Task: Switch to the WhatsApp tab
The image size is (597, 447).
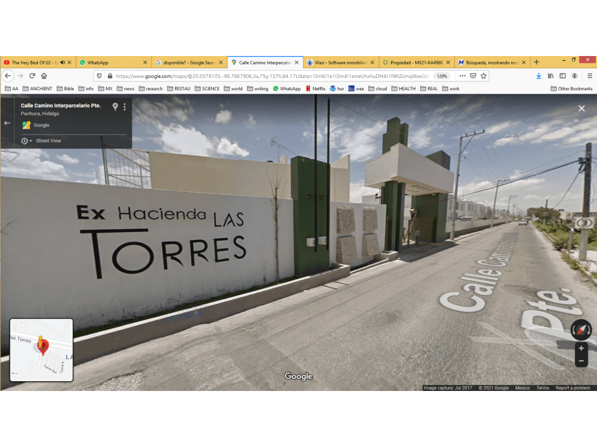Action: pyautogui.click(x=113, y=62)
